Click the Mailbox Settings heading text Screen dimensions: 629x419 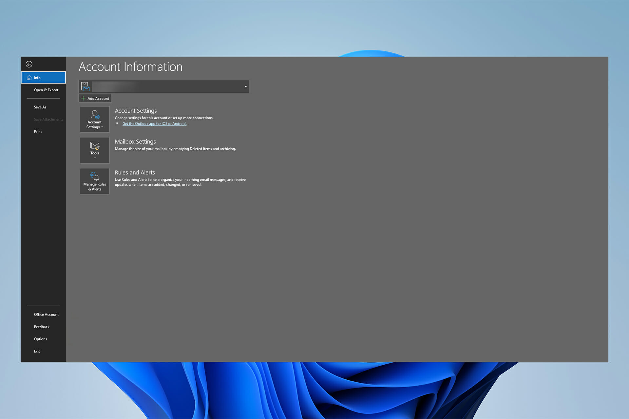(135, 141)
